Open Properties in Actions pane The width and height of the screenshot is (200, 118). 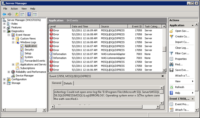pyautogui.click(x=181, y=59)
